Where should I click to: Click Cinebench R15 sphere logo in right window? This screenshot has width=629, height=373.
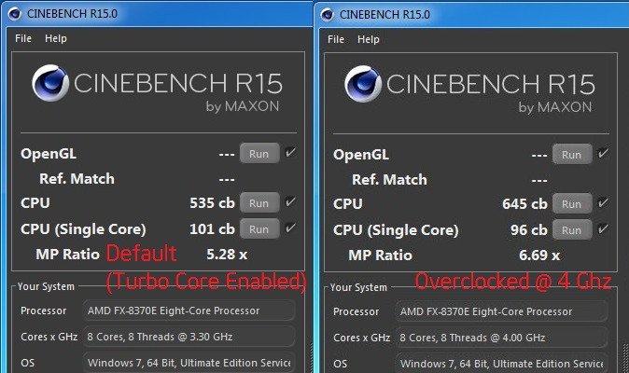pyautogui.click(x=363, y=84)
